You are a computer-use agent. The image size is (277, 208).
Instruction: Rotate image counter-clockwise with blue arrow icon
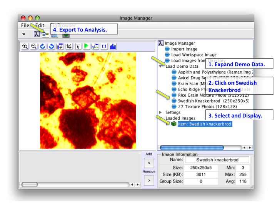[51, 46]
